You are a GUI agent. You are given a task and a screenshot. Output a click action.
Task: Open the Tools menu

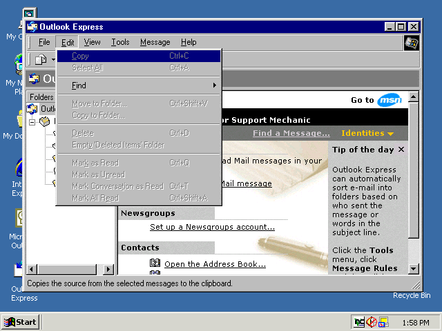tap(120, 42)
